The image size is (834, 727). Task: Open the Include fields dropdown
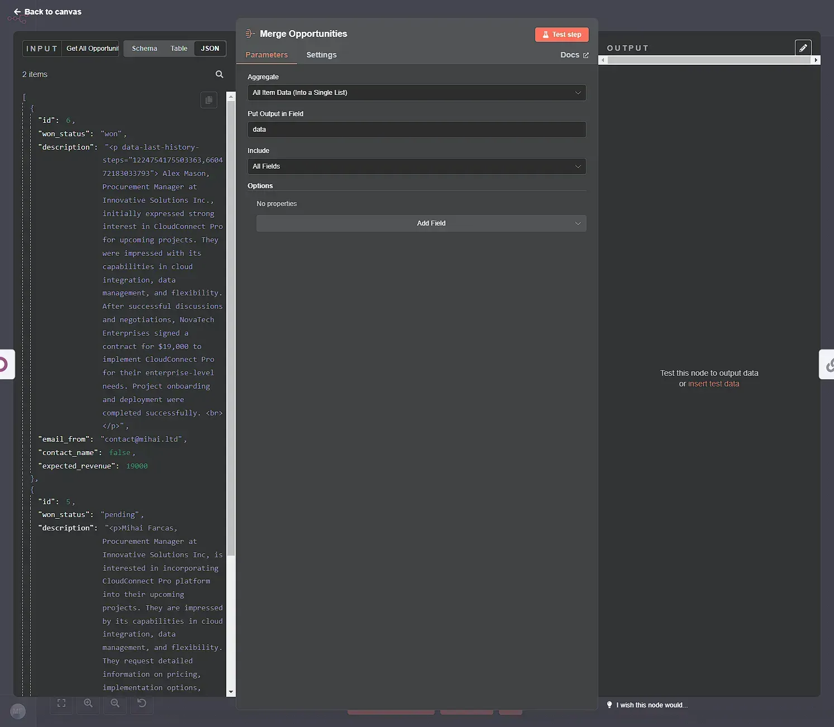tap(416, 166)
